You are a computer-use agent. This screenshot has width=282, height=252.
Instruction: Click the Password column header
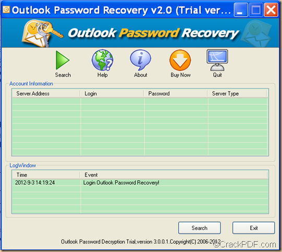click(176, 94)
